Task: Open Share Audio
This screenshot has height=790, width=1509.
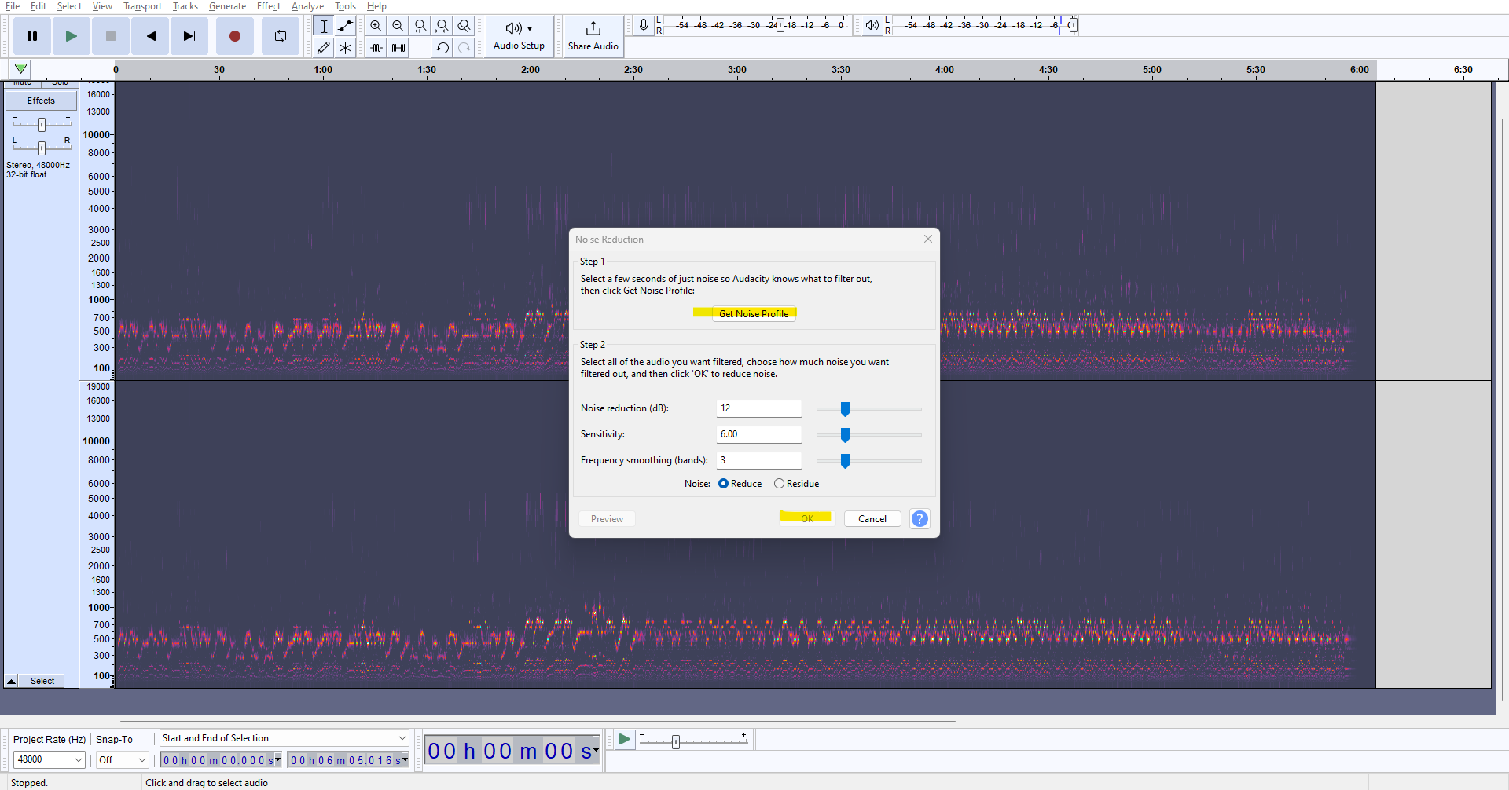Action: coord(593,36)
